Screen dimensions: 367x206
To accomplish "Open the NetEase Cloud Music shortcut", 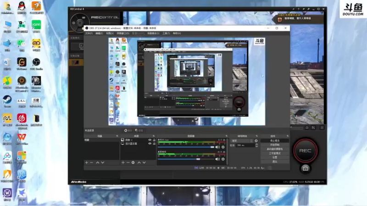I will [x=22, y=121].
